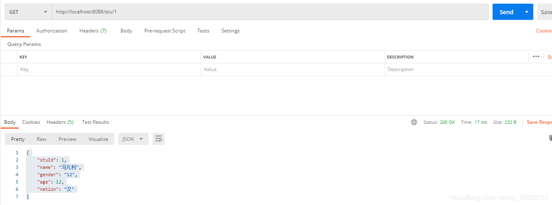552x205 pixels.
Task: Switch to the Authorization tab
Action: (x=52, y=31)
